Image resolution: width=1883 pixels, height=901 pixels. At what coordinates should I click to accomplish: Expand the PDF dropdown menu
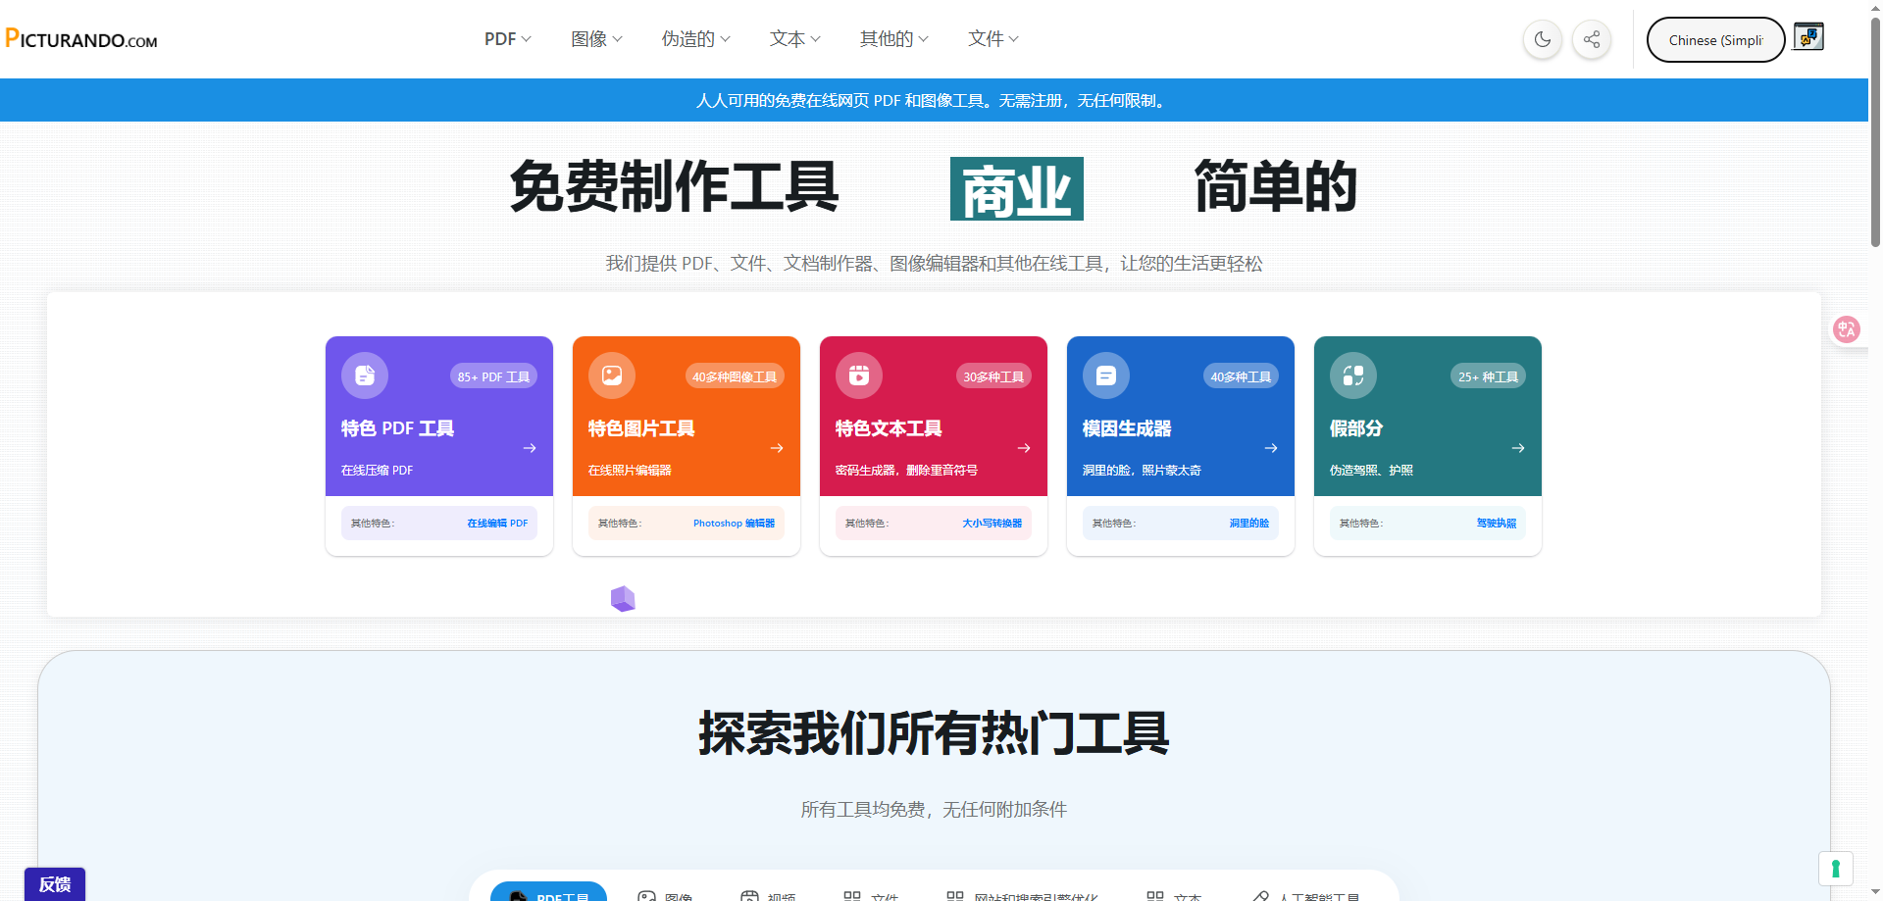pyautogui.click(x=506, y=39)
